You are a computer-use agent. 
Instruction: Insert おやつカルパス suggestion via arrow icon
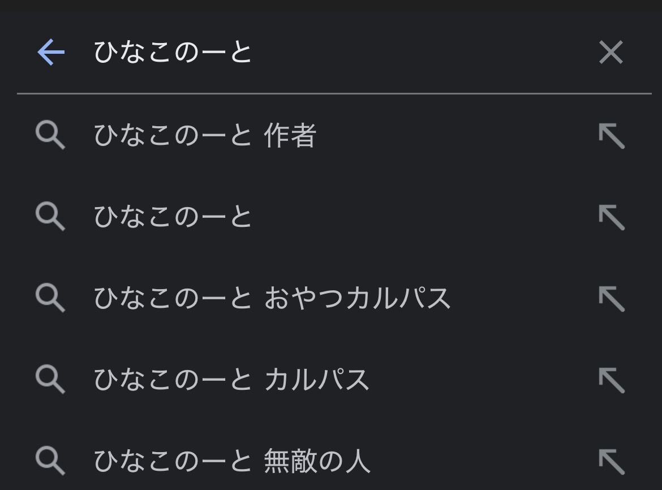click(611, 298)
